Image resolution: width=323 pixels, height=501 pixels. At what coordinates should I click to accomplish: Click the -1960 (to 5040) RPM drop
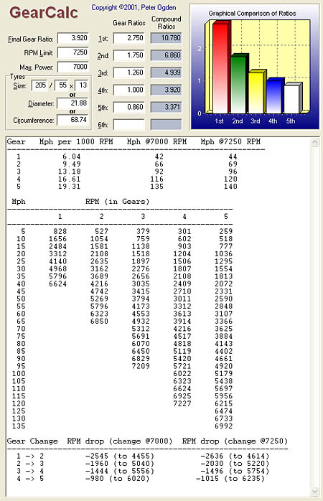pos(120,464)
